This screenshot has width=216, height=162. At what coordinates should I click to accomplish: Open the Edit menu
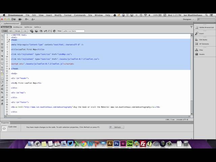tap(34, 15)
